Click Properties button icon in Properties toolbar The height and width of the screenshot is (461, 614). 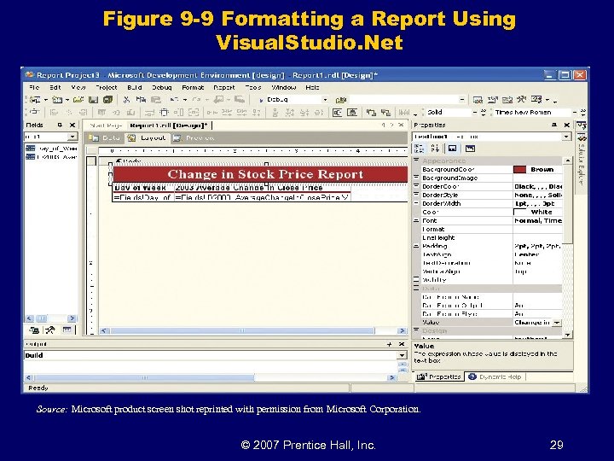[x=453, y=149]
